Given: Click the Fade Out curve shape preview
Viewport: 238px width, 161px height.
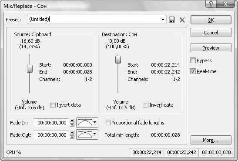Looking at the screenshot, I should [85, 134].
